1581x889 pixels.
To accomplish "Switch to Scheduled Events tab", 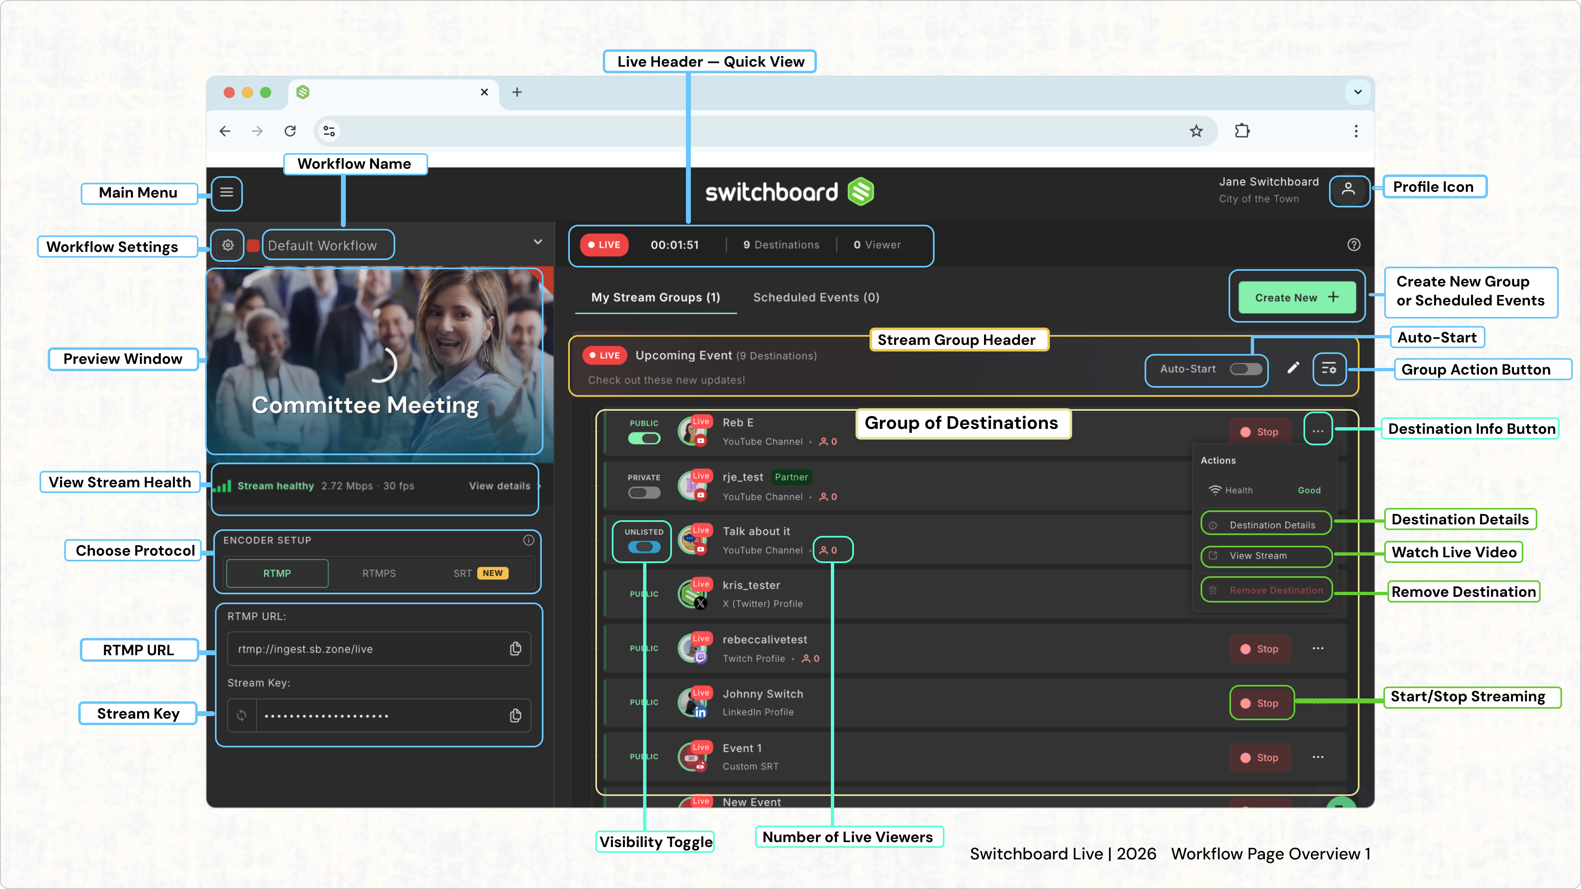I will point(816,298).
